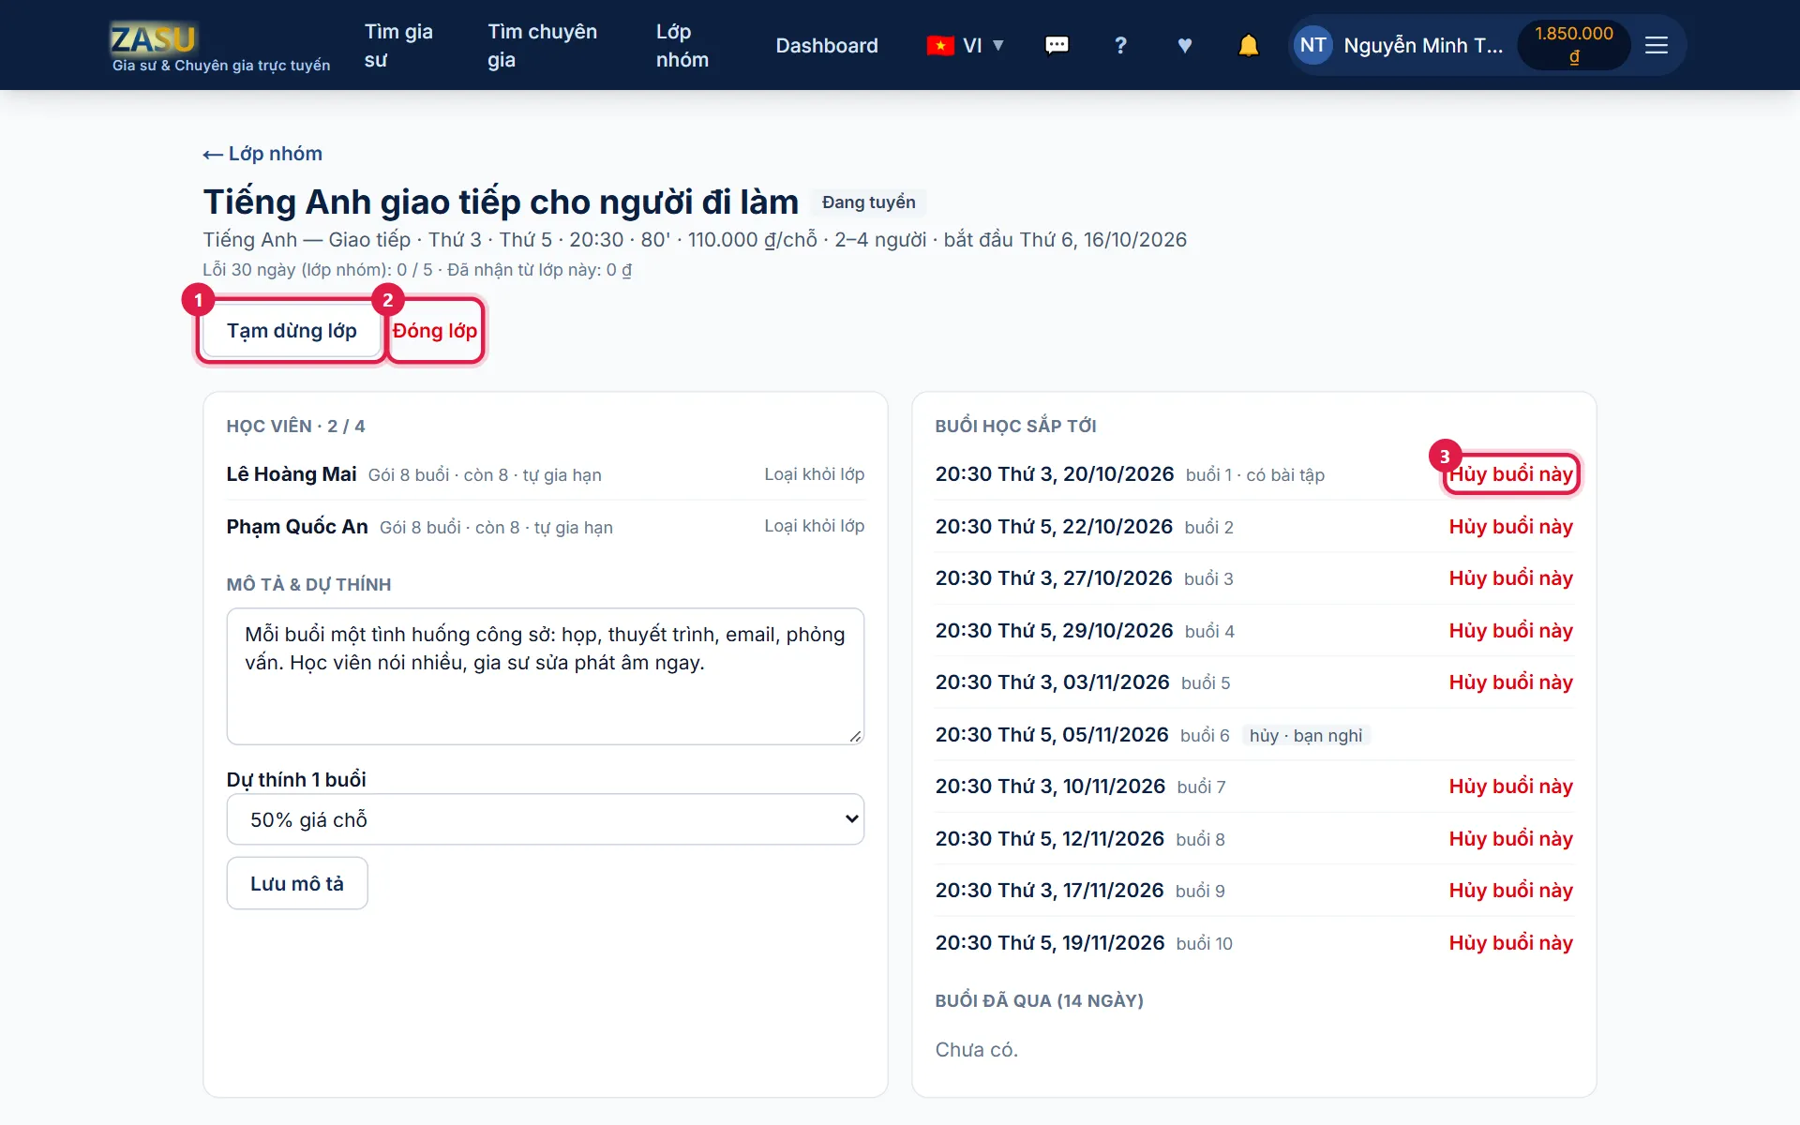1800x1125 pixels.
Task: Open notifications bell icon
Action: point(1248,45)
